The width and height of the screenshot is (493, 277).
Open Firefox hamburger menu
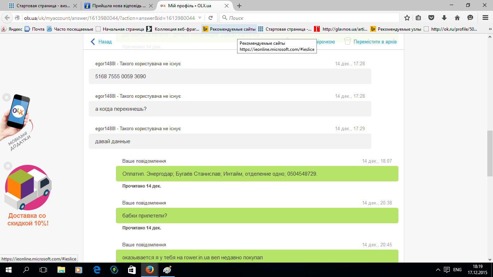tap(485, 18)
